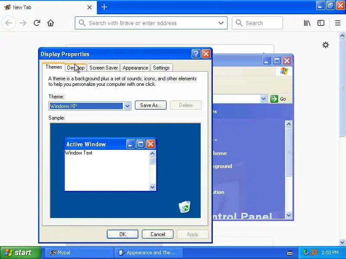Click the Control Panel scrollbar down arrow
Viewport: 346px width, 259px height.
(x=288, y=215)
